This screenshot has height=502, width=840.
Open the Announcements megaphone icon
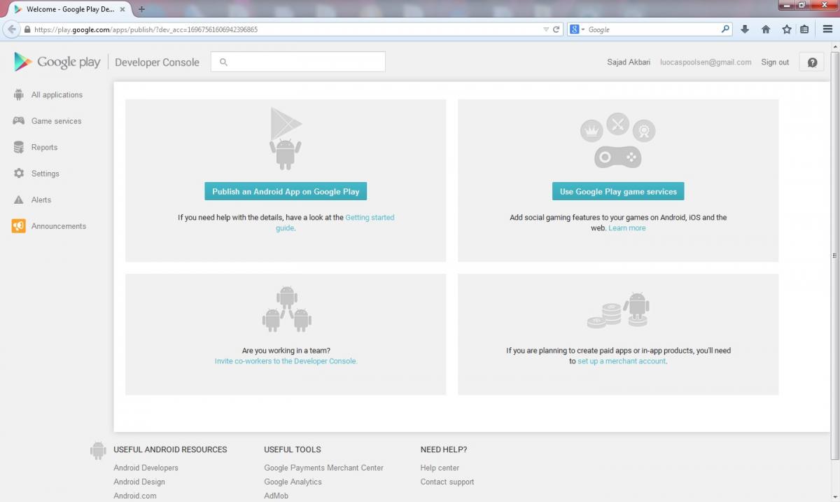[x=19, y=226]
